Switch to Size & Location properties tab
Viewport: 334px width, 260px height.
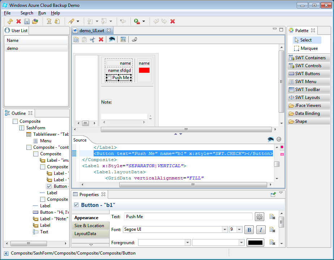click(x=89, y=226)
